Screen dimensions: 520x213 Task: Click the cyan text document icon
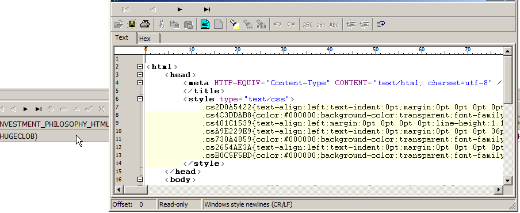pyautogui.click(x=205, y=24)
